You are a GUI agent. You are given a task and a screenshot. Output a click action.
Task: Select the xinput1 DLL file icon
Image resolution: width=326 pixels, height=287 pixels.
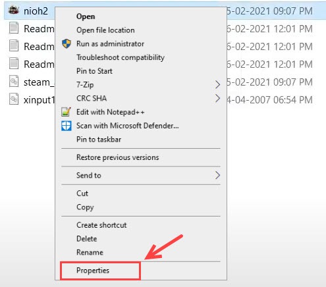tap(14, 99)
